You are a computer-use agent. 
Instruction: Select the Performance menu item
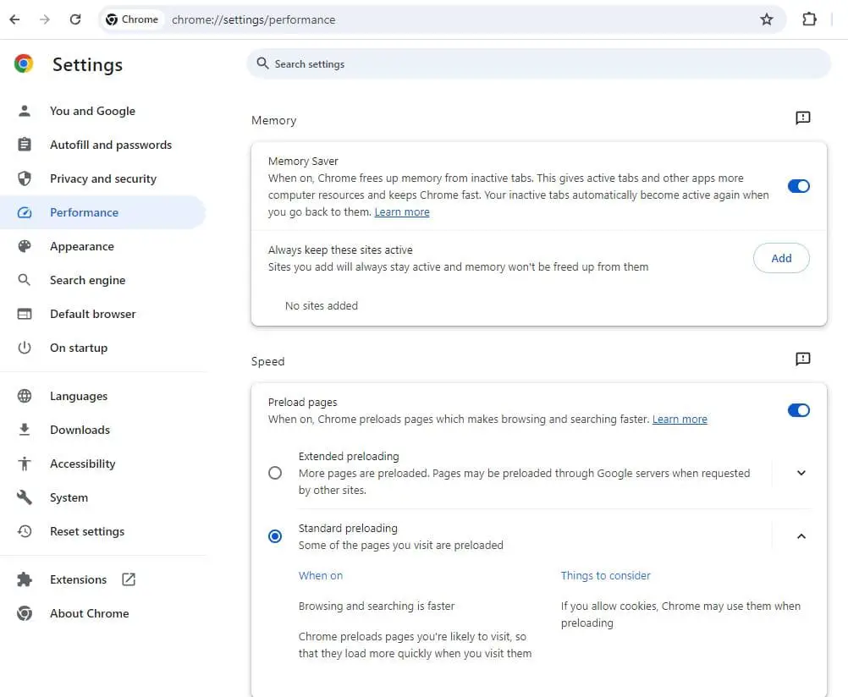click(x=102, y=212)
